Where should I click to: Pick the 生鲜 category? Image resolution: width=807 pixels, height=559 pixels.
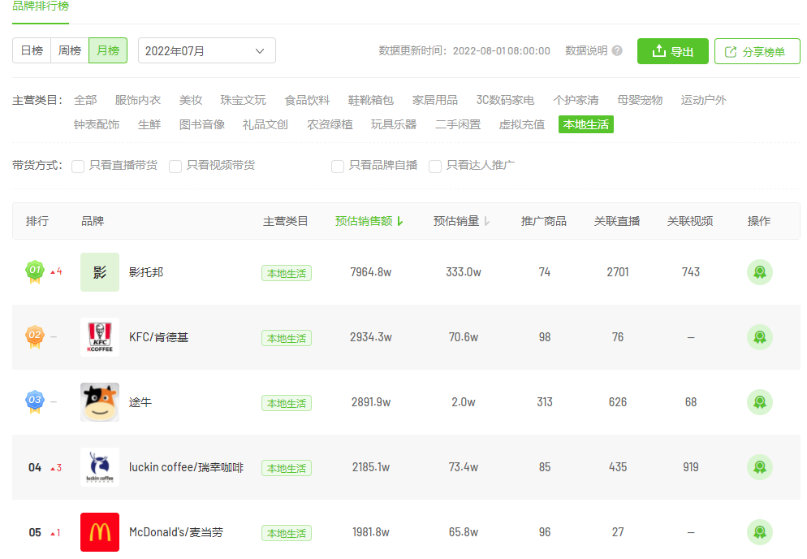coord(149,124)
